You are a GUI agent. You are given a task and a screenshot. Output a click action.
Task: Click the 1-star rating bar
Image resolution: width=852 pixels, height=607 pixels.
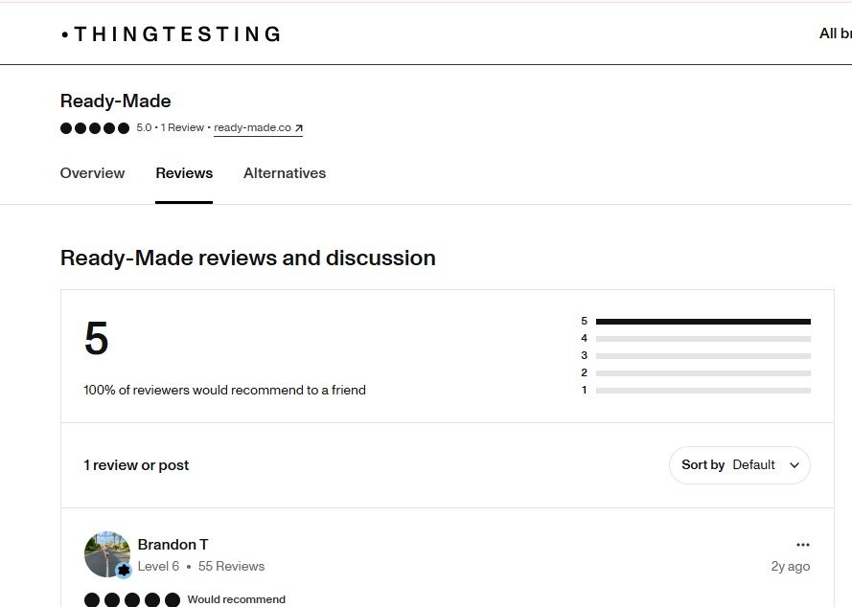(703, 391)
